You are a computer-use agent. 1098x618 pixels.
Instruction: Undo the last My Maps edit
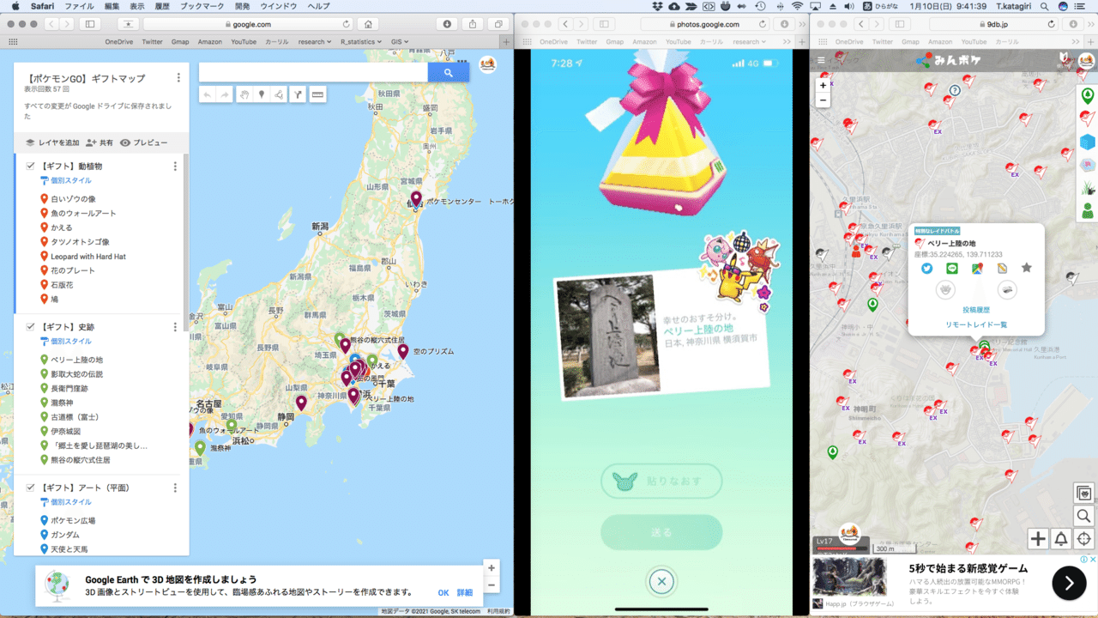coord(208,95)
